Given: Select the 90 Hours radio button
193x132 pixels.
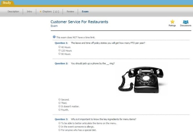Looking at the screenshot, I should [60, 54].
